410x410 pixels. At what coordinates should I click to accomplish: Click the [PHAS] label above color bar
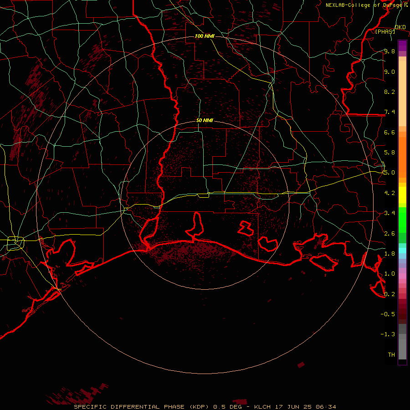pos(385,32)
